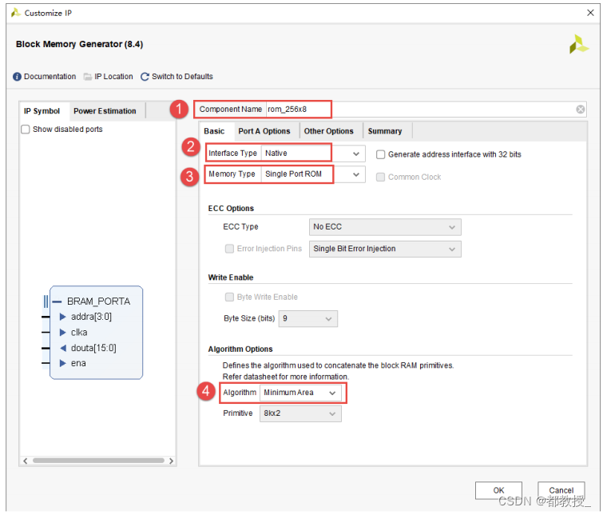Image resolution: width=603 pixels, height=515 pixels.
Task: Clear the Component Name field with the X icon
Action: [x=581, y=110]
